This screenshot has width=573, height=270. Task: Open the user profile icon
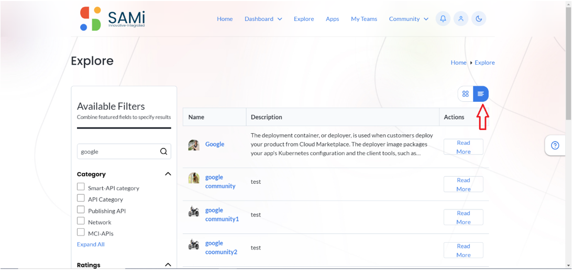click(461, 19)
